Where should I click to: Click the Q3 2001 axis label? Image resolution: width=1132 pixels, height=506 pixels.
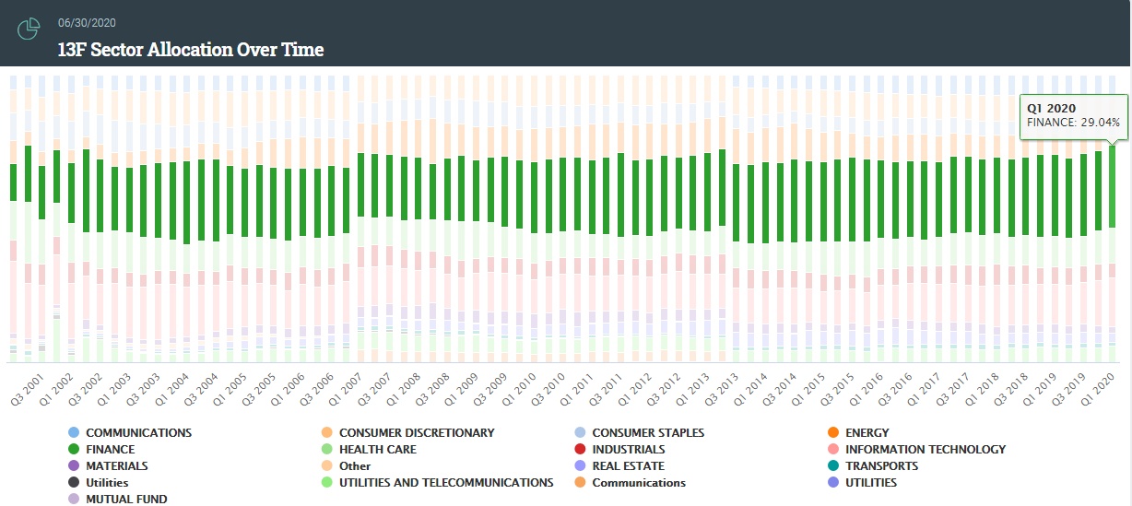[24, 389]
